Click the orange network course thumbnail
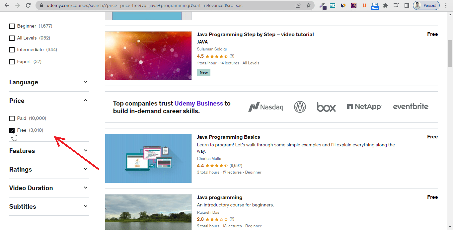The height and width of the screenshot is (230, 453). (148, 56)
